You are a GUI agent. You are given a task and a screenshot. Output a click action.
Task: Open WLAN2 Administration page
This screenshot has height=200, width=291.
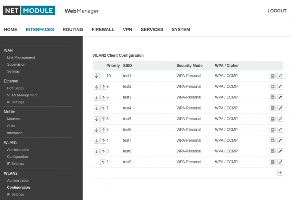[18, 180]
